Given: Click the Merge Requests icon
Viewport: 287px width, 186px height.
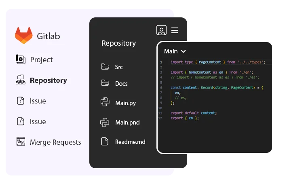Looking at the screenshot, I should click(x=21, y=142).
